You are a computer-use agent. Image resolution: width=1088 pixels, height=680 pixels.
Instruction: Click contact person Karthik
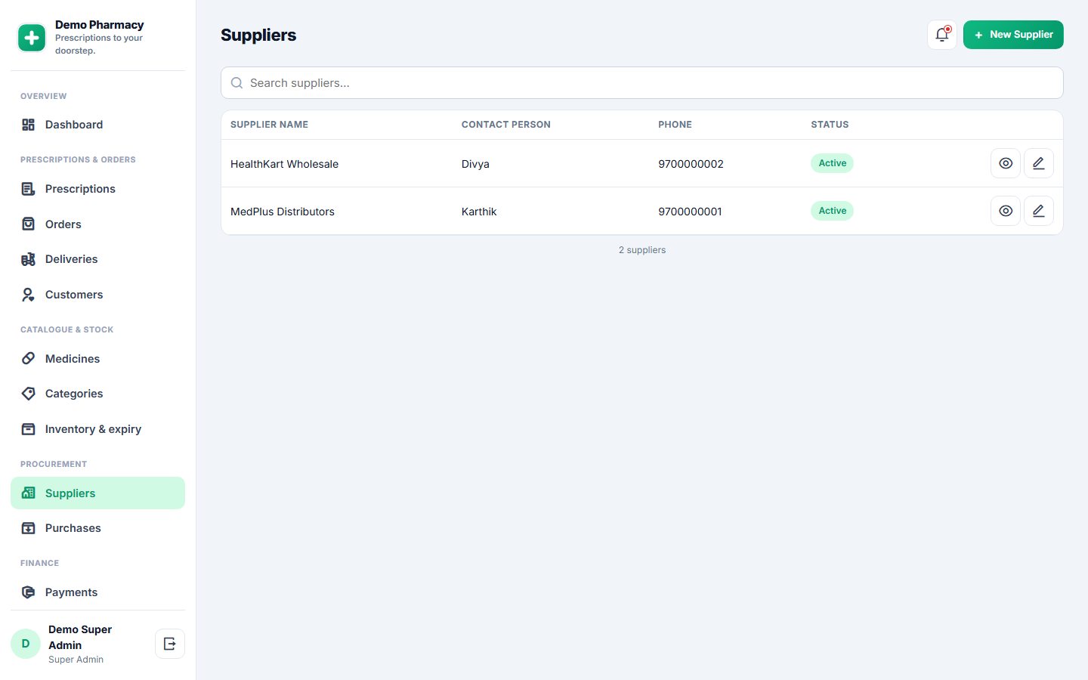tap(479, 212)
